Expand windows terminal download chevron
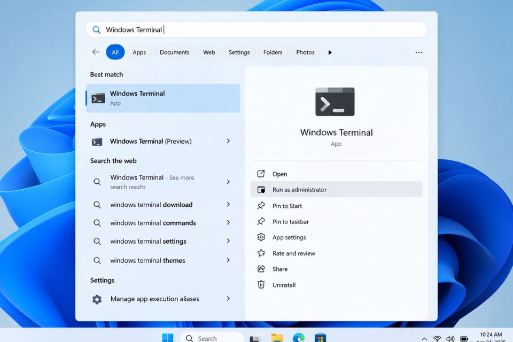 tap(228, 205)
